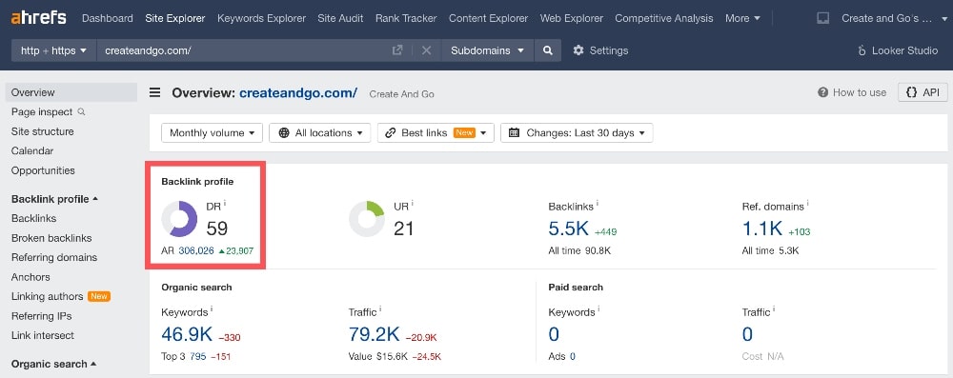This screenshot has height=378, width=953.
Task: Open the http + https protocol dropdown
Action: pos(53,50)
